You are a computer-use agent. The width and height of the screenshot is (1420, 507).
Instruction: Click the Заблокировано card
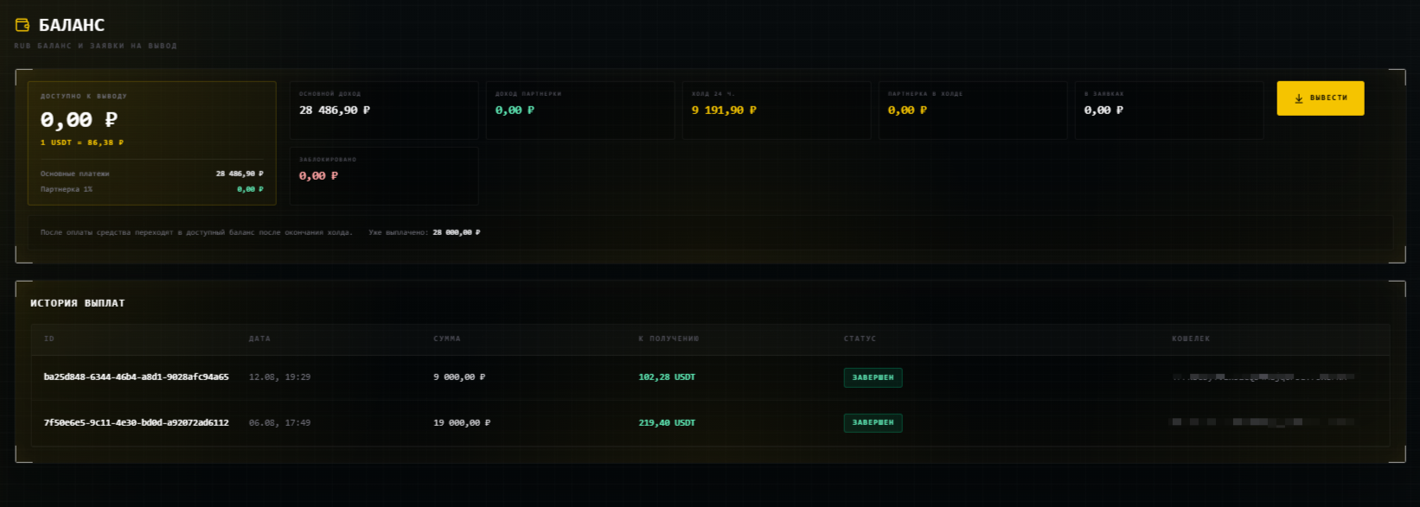point(384,176)
